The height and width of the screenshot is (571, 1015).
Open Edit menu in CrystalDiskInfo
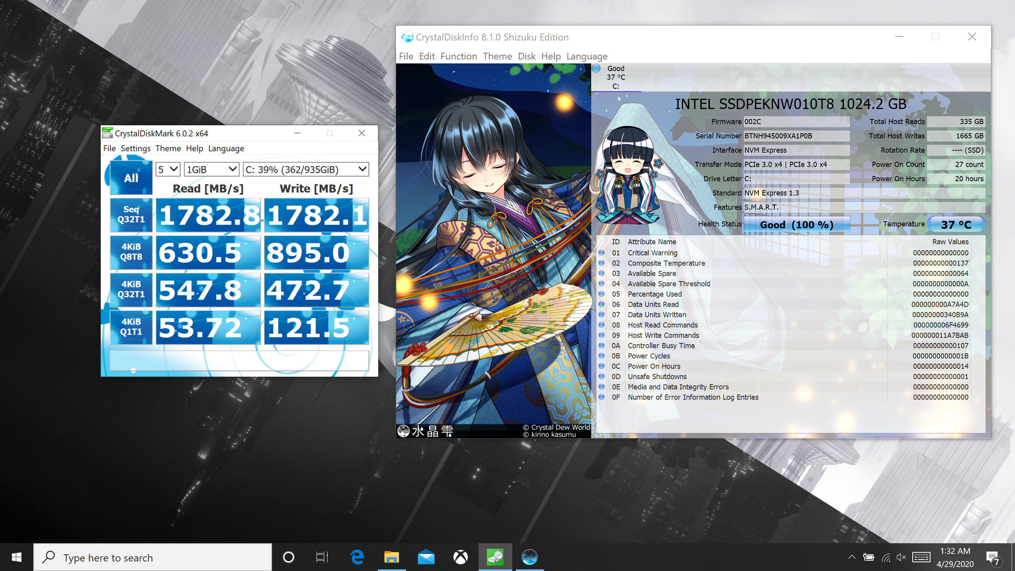click(x=427, y=56)
